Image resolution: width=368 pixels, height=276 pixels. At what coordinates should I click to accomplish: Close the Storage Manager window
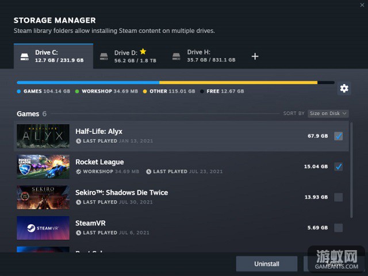362,5
